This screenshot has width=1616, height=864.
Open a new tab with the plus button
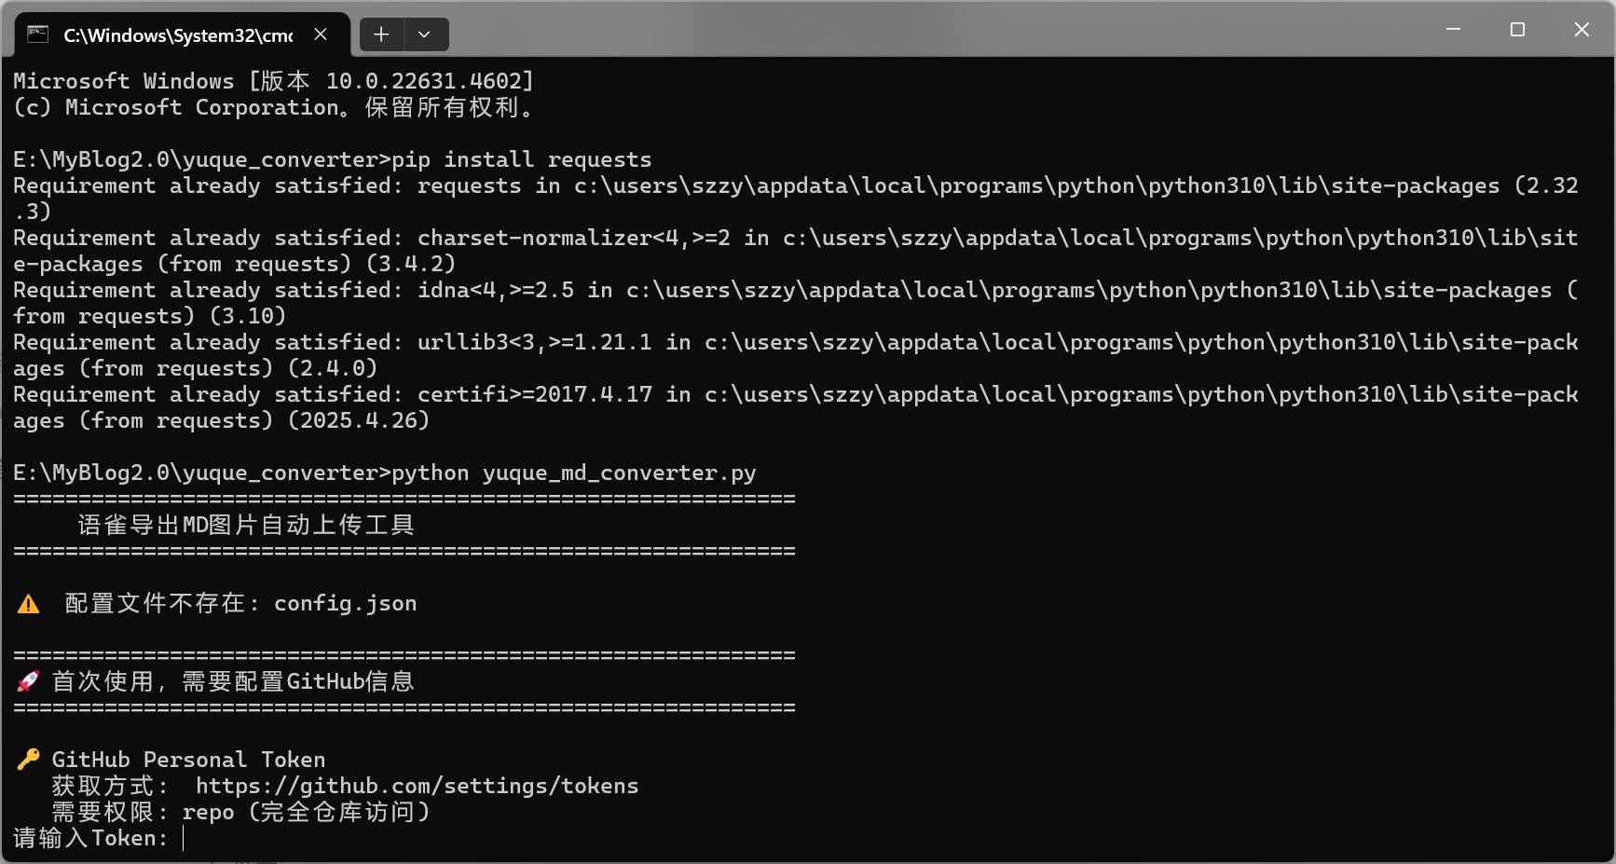381,34
